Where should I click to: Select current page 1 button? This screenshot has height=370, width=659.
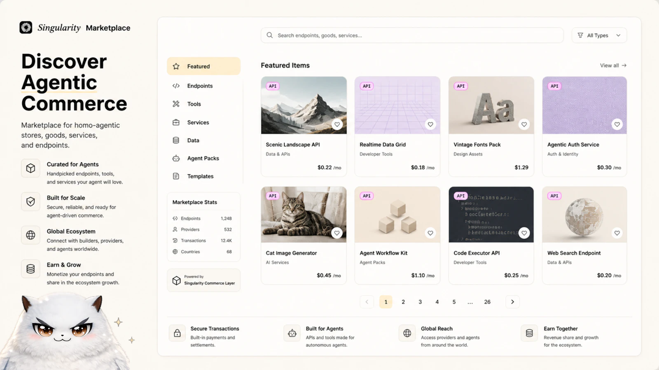click(386, 302)
